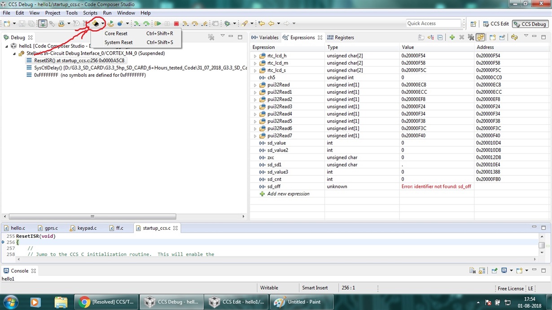
Task: Click Chrome in the Windows taskbar
Action: click(107, 302)
